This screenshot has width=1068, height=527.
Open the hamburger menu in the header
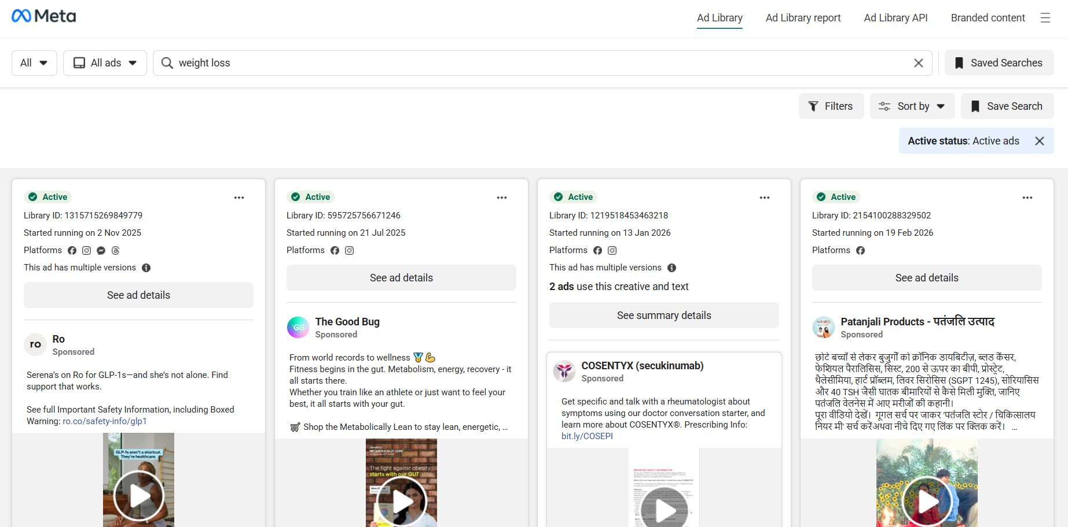click(x=1045, y=18)
